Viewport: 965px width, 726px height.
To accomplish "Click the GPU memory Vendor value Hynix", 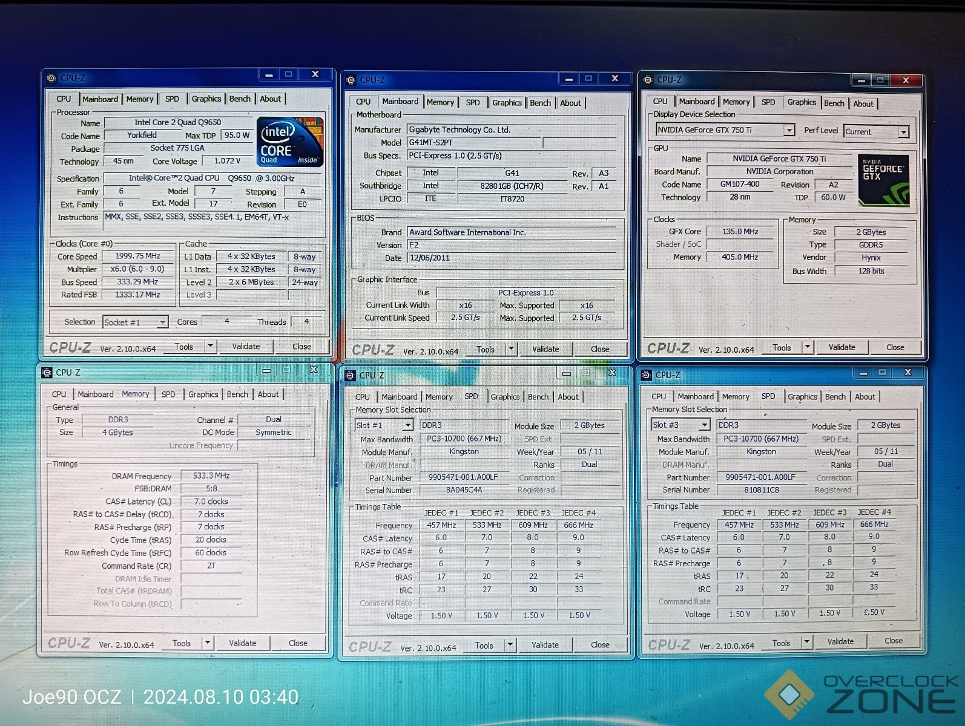I will pos(871,258).
